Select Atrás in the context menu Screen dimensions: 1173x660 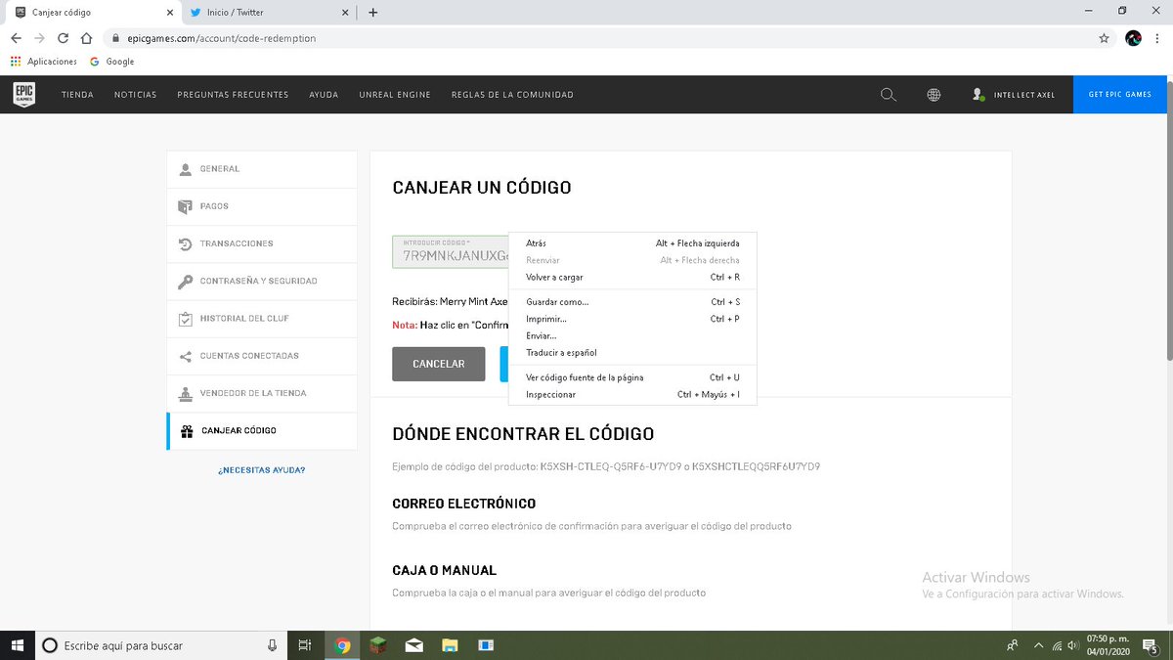(x=632, y=243)
